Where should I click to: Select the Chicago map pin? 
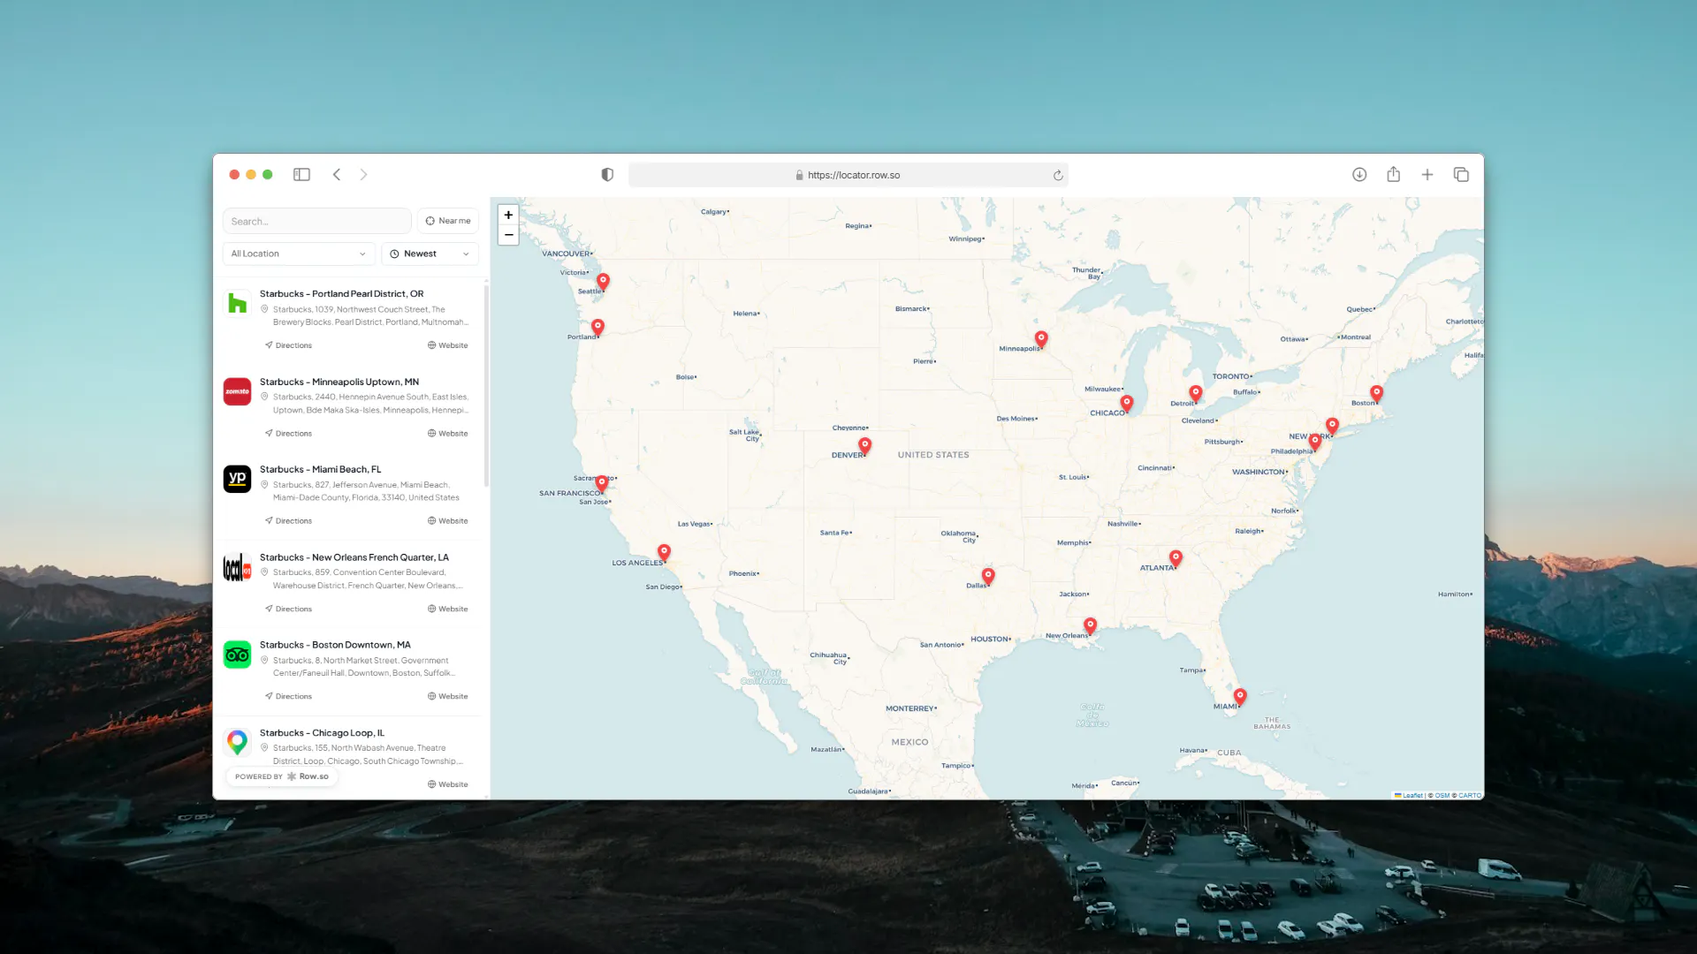tap(1126, 403)
